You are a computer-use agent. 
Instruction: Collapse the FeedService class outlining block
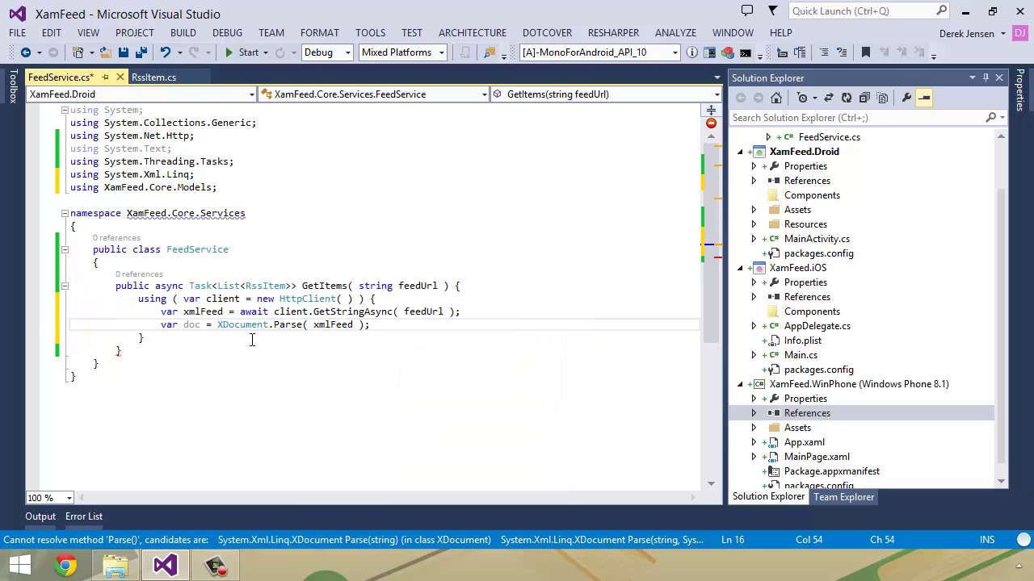tap(65, 249)
